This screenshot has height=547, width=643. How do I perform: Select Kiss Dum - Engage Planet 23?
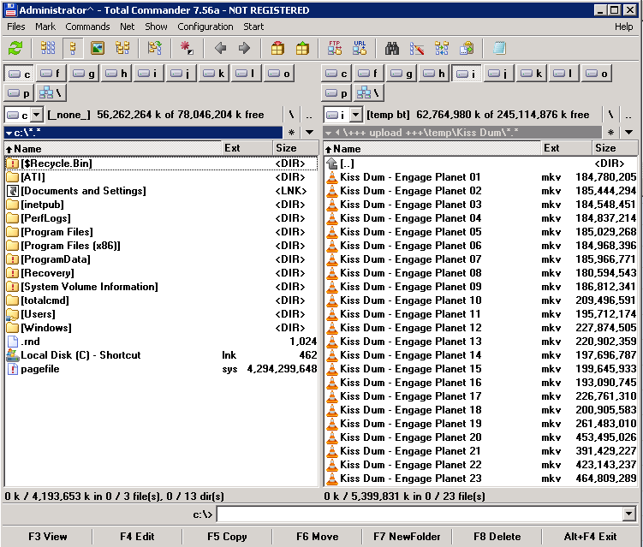coord(481,479)
